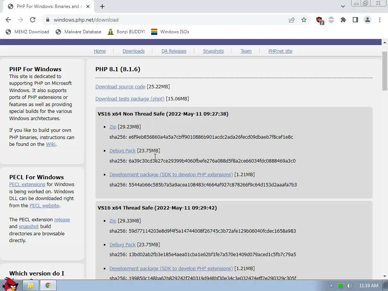Viewport: 388px width, 291px height.
Task: Click the striped flag extension icon
Action: click(x=331, y=20)
